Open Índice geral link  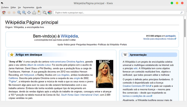(69, 44)
